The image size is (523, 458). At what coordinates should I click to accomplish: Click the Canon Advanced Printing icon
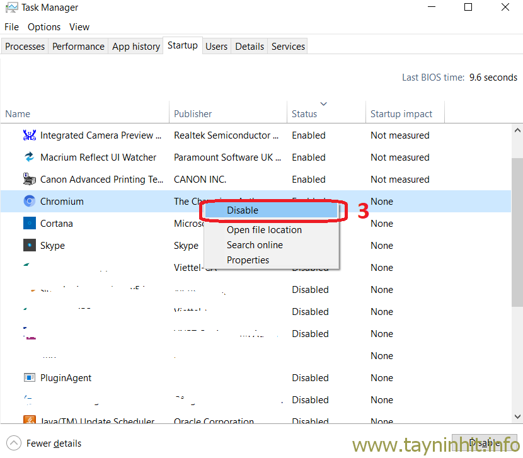29,180
